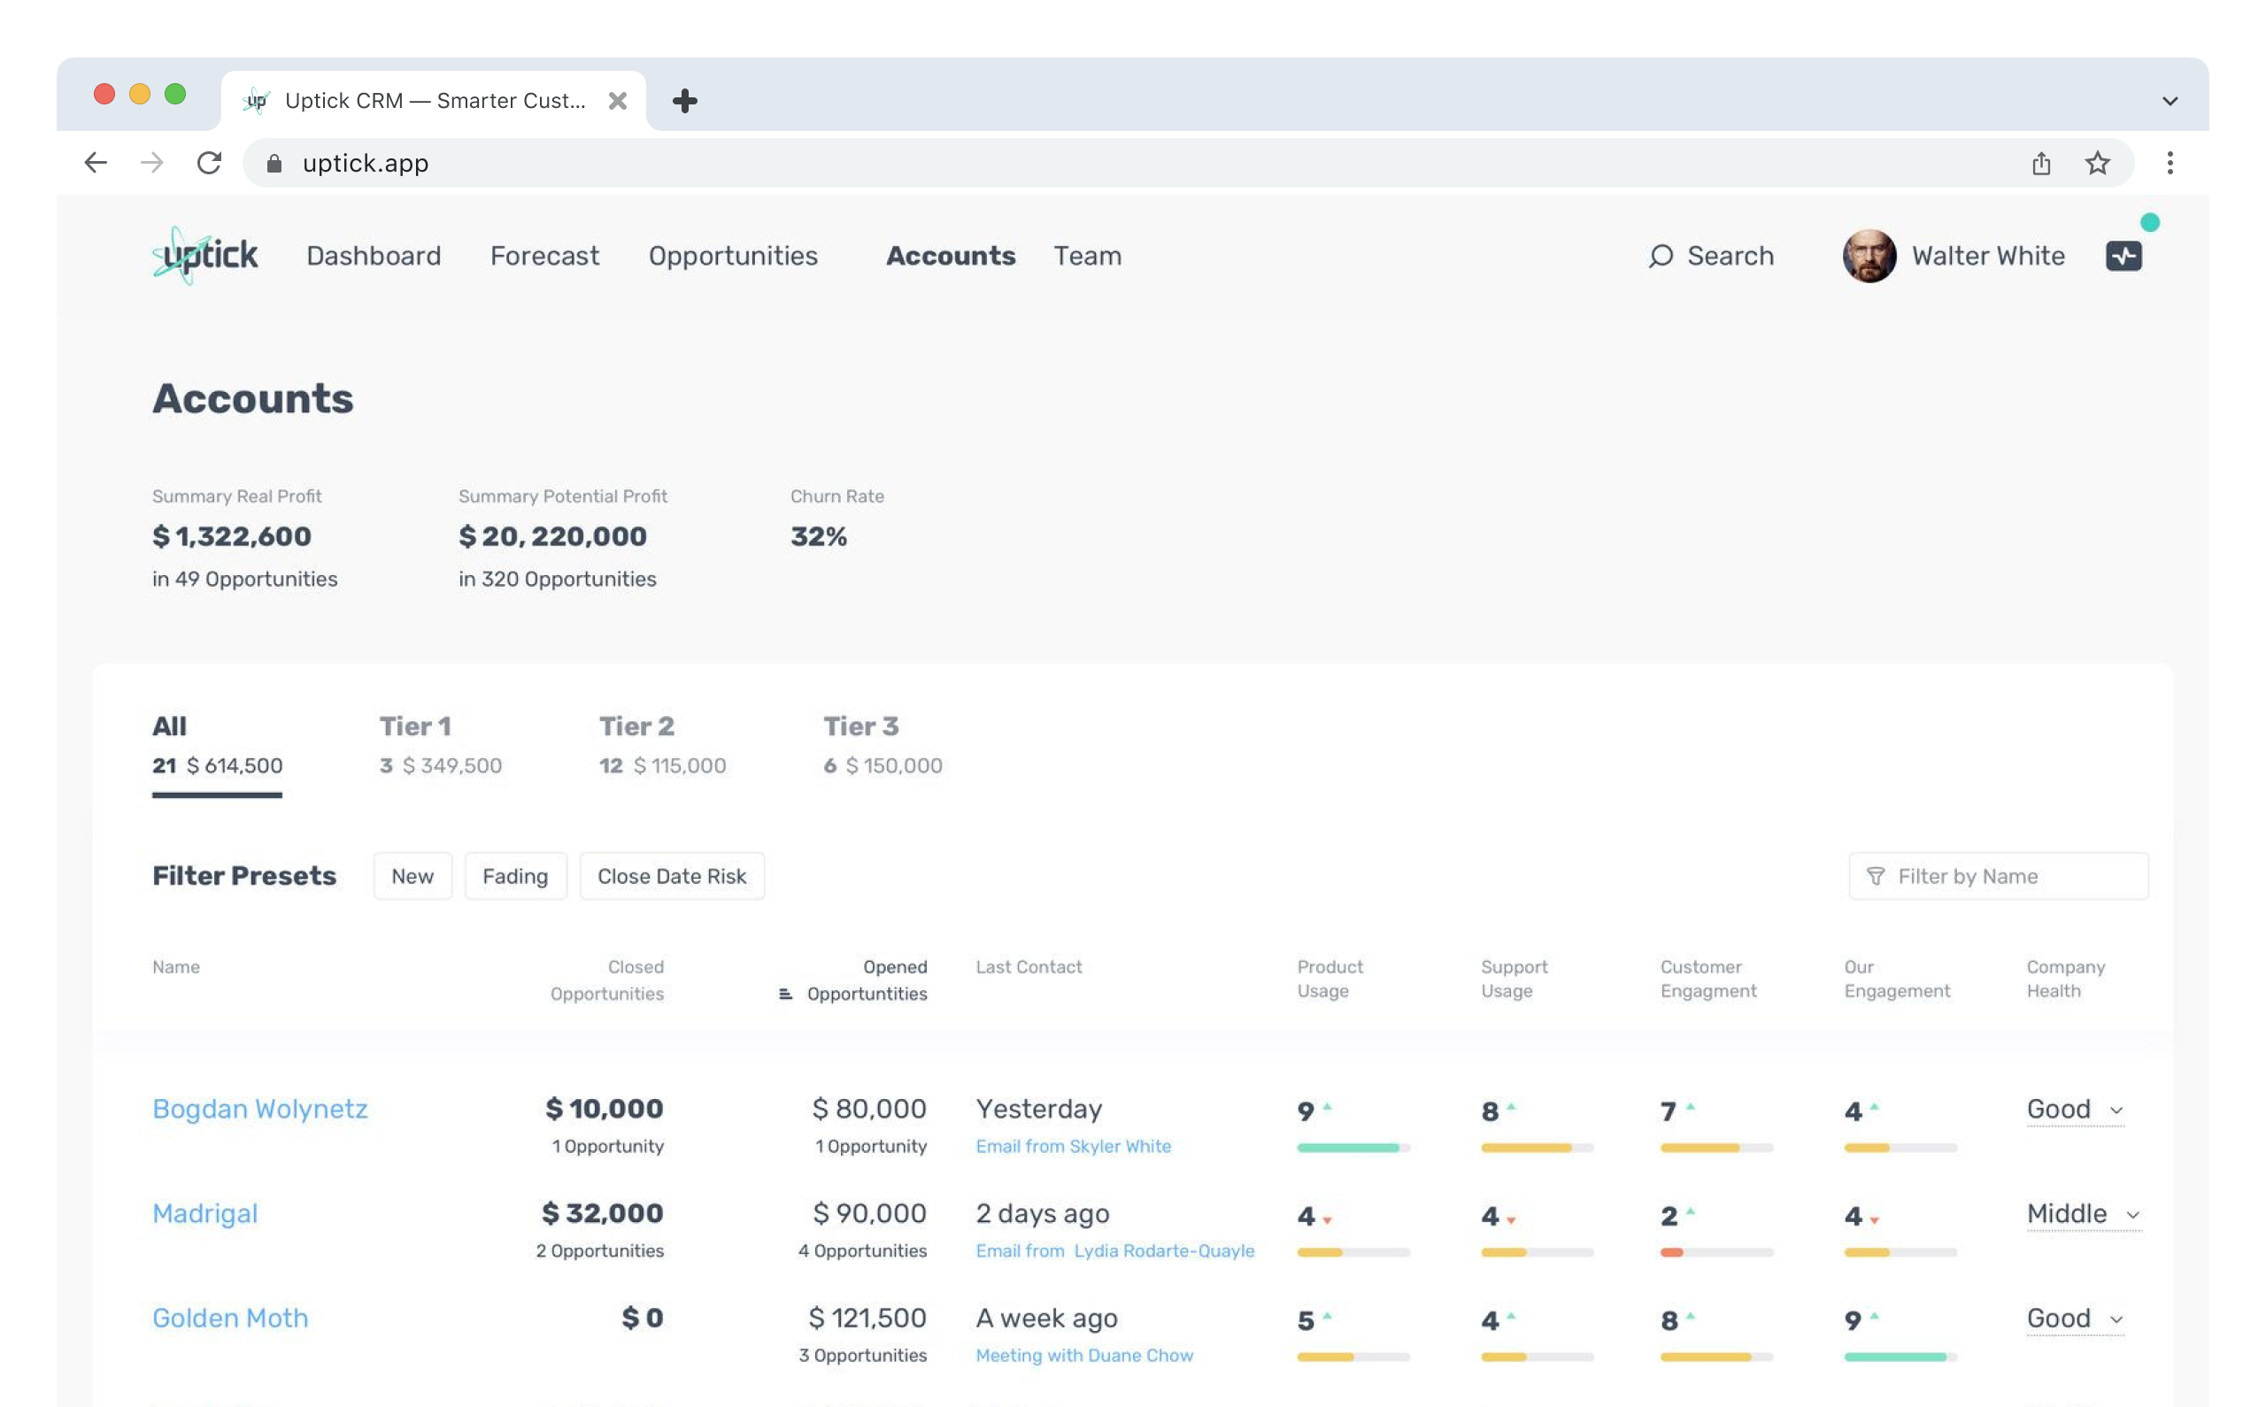Toggle Close Date Risk preset
The image size is (2266, 1407).
tap(671, 876)
